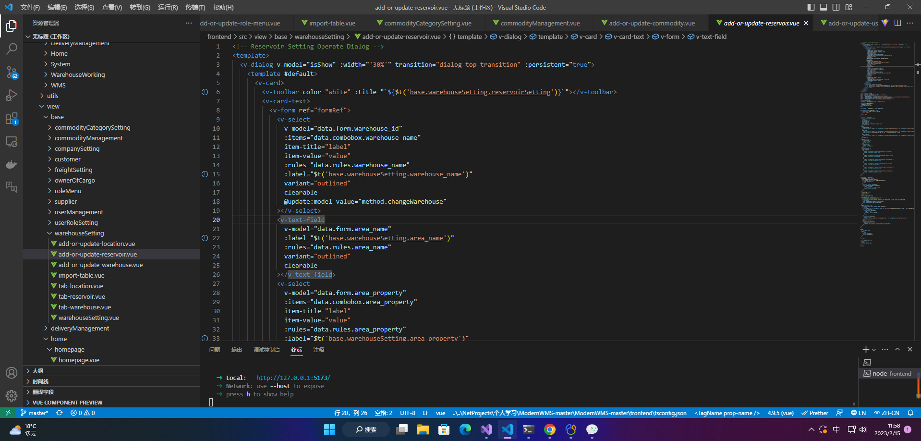This screenshot has width=921, height=441.
Task: Switch to the 调试控制台 debug console tab
Action: (x=267, y=350)
